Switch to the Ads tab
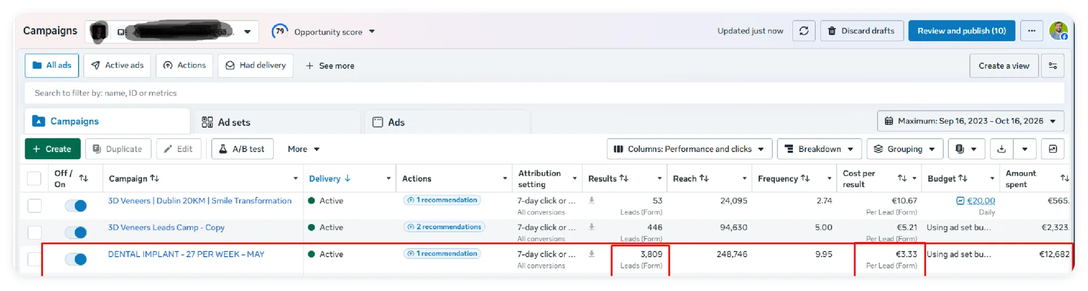Screen dimensions: 1088x291 point(447,122)
